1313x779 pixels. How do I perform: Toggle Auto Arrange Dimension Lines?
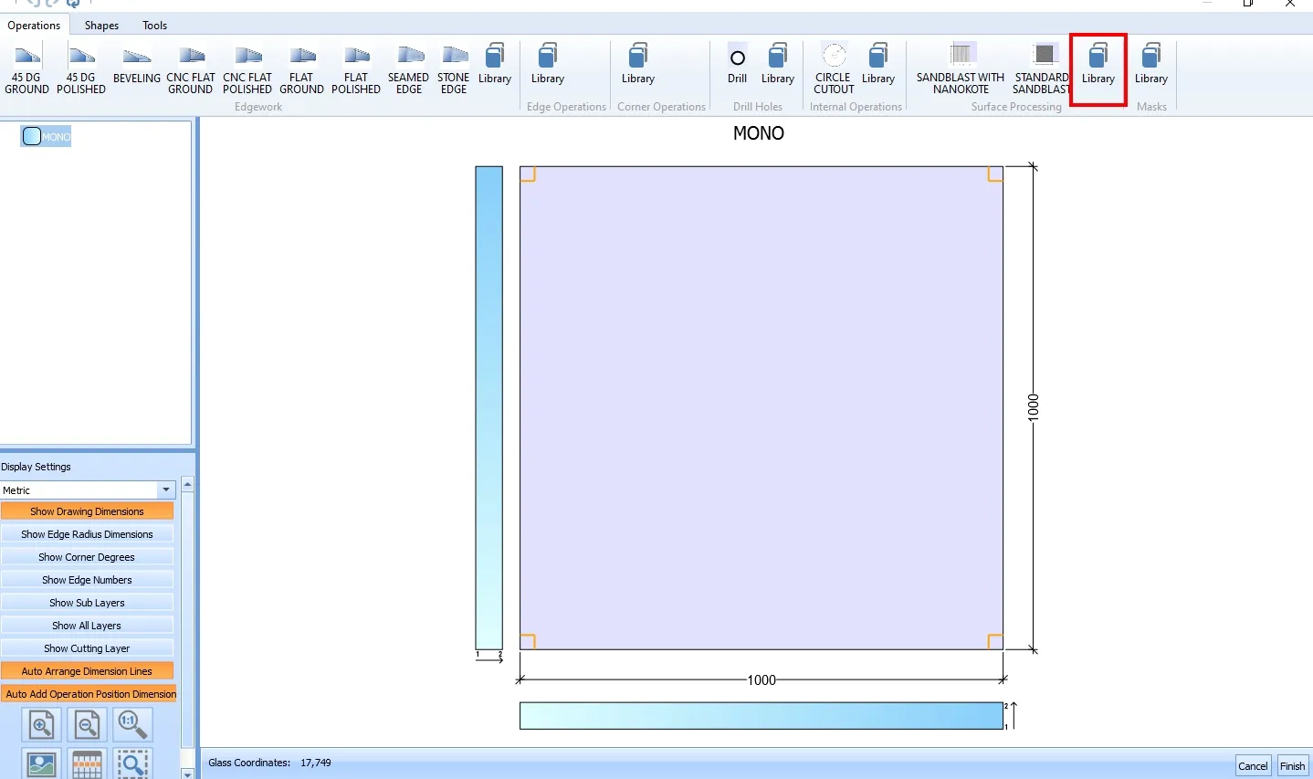click(87, 671)
